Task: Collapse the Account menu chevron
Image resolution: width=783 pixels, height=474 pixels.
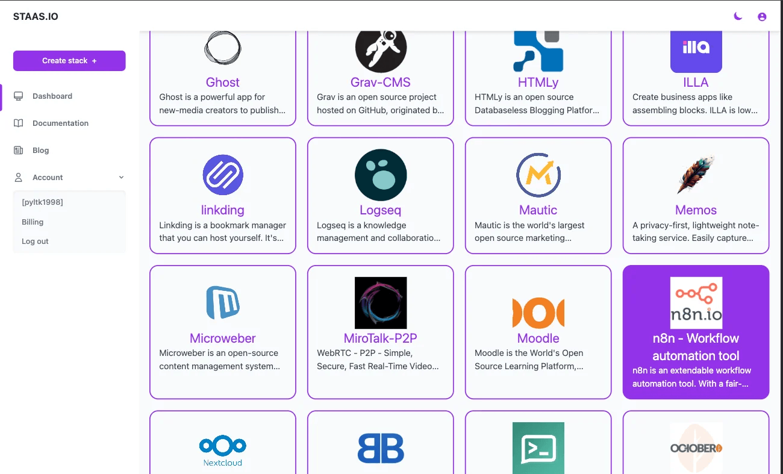Action: [x=121, y=178]
